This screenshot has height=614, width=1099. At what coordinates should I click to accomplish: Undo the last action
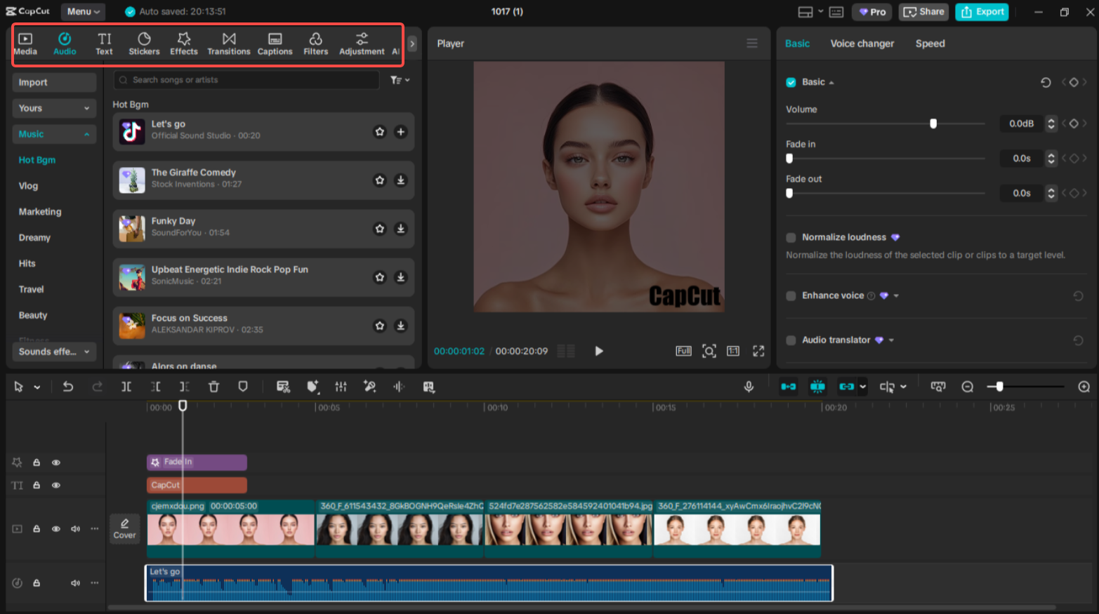coord(67,387)
